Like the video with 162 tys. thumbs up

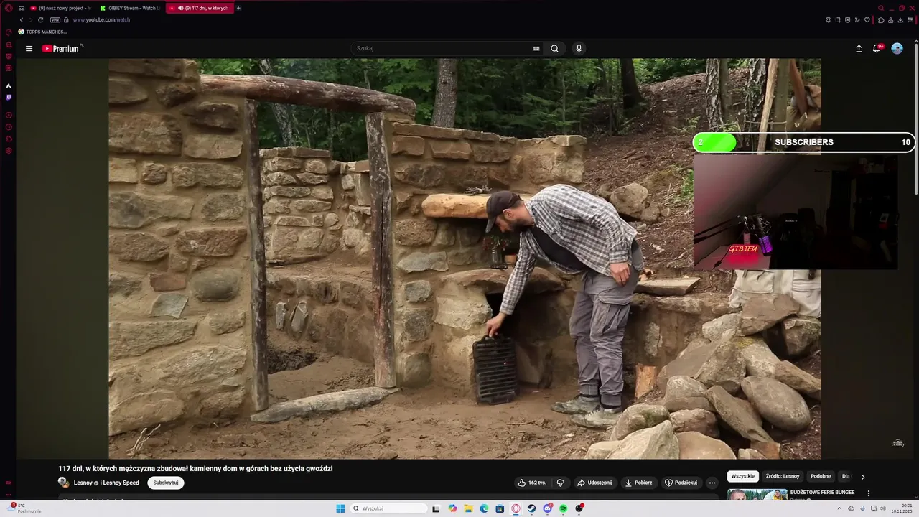[x=532, y=483]
